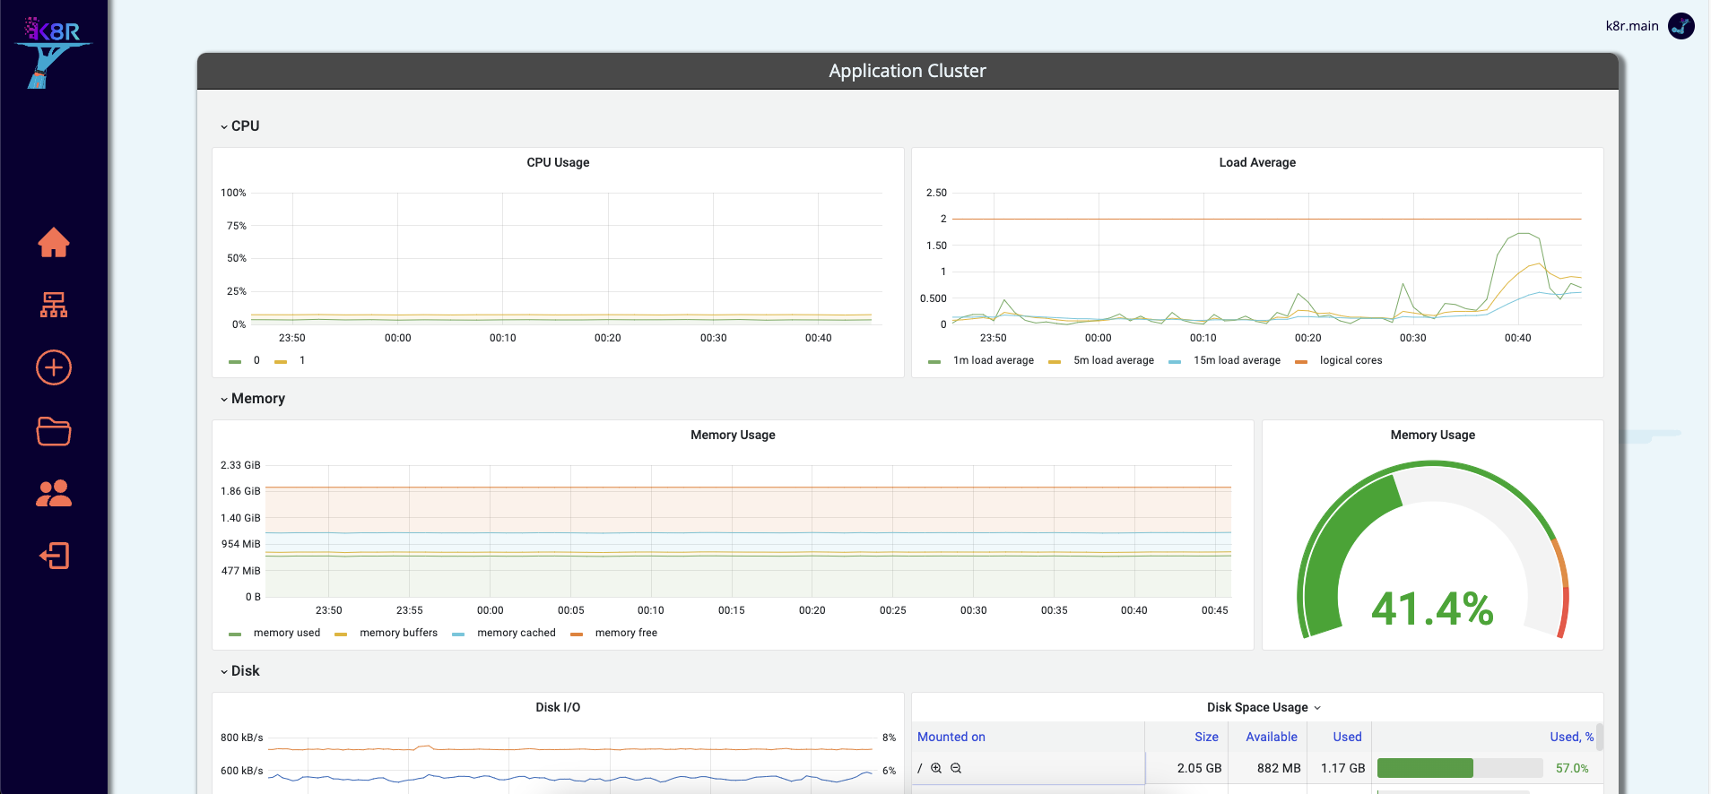Click the 1.17 GB used cell
This screenshot has width=1711, height=794.
(1342, 768)
